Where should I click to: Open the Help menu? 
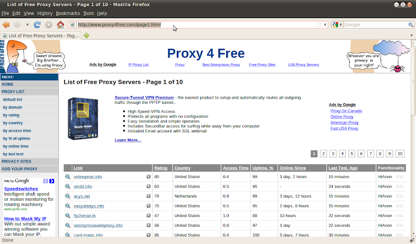coord(102,13)
